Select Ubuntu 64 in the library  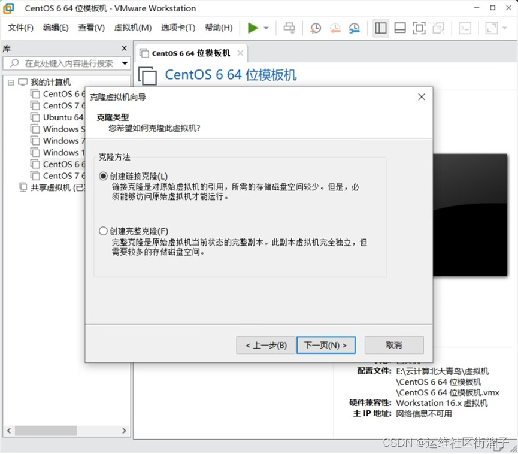(57, 117)
